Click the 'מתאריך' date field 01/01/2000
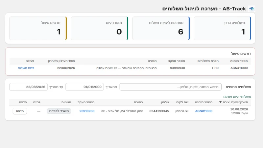 pyautogui.click(x=84, y=87)
